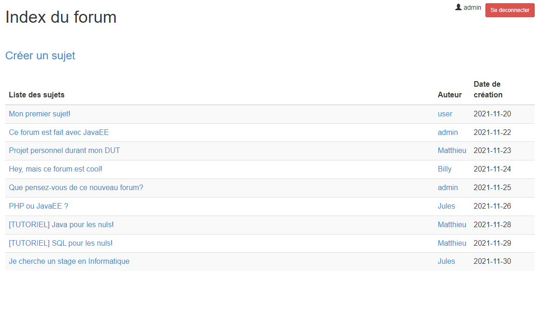
Task: Click the Index du forum heading
Action: click(x=61, y=17)
